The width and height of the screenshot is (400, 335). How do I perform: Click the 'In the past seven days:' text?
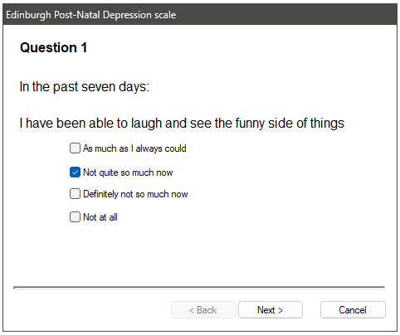(85, 87)
